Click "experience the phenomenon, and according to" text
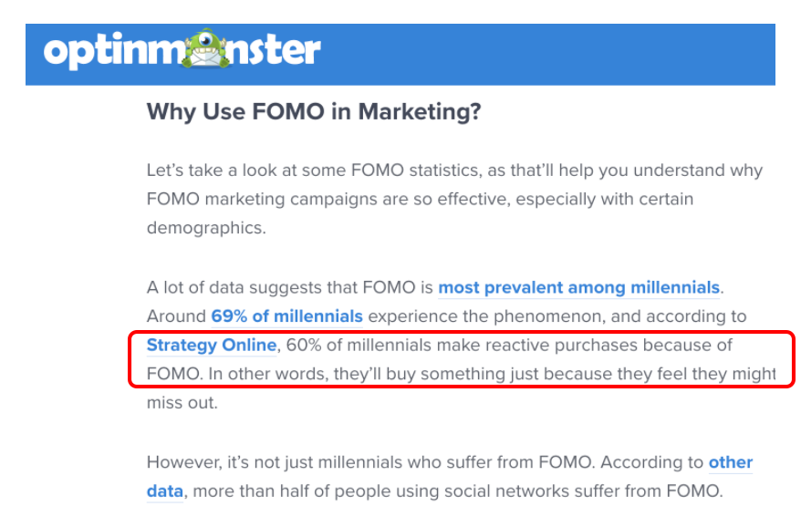This screenshot has width=801, height=527. (557, 316)
